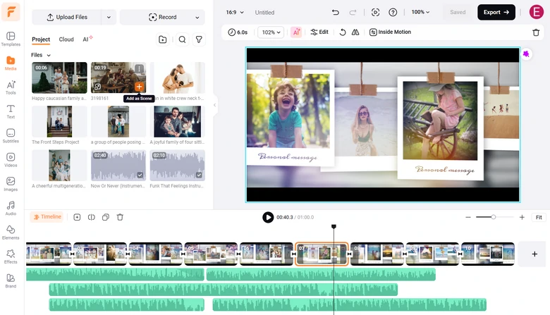Screen dimensions: 550x315
Task: Split the scene at playhead
Action: [91, 217]
